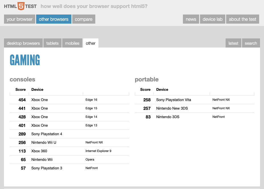
Task: Click the score 113 cell
Action: click(x=22, y=151)
